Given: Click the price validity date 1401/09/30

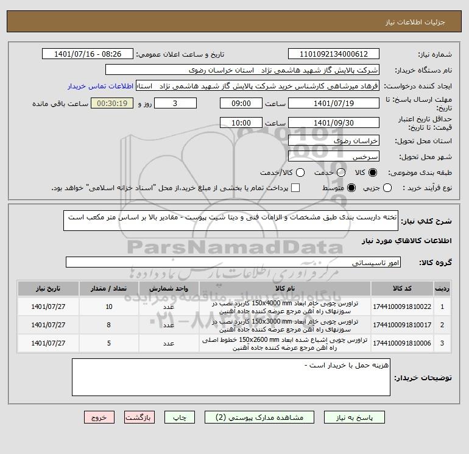Looking at the screenshot, I should coord(334,122).
